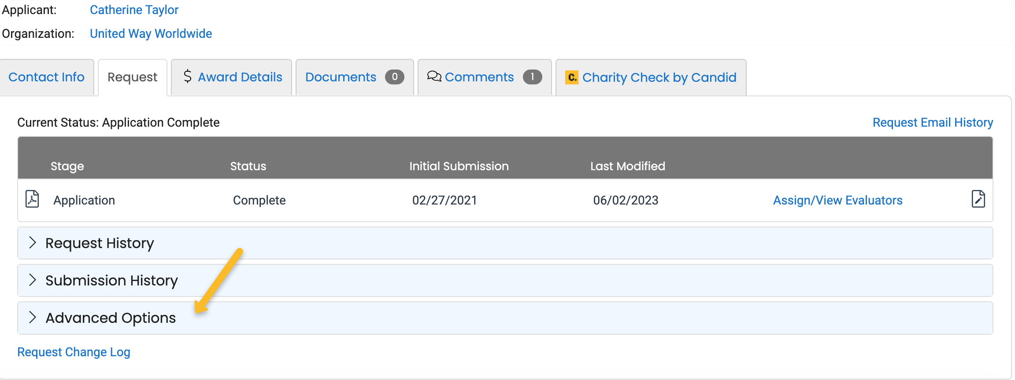The width and height of the screenshot is (1015, 380).
Task: Expand Advanced Options chevron
Action: (32, 318)
